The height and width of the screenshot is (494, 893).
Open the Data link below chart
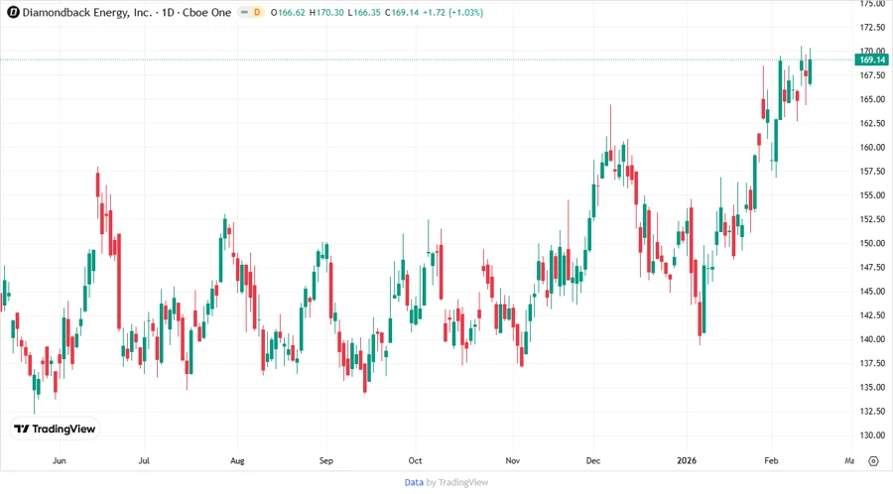point(414,482)
